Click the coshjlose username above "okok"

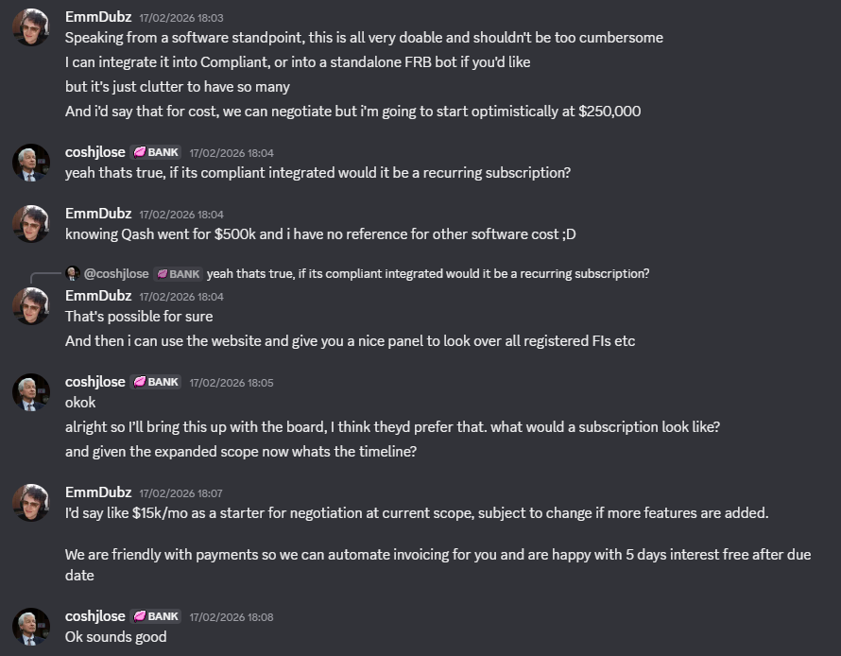tap(94, 382)
